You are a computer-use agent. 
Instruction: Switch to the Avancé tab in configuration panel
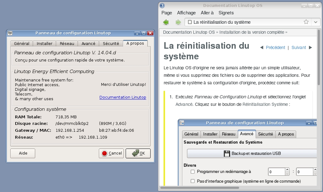point(88,43)
